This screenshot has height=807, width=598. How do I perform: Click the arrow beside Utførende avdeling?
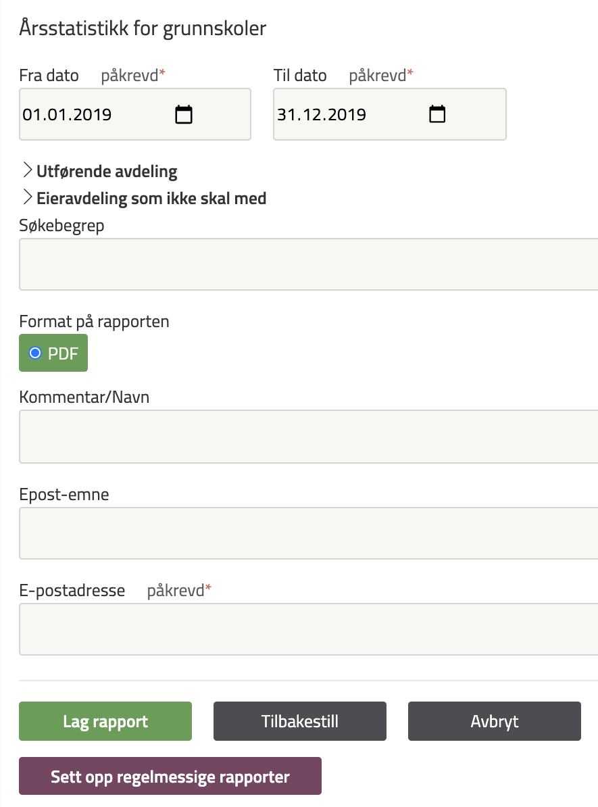[x=28, y=170]
